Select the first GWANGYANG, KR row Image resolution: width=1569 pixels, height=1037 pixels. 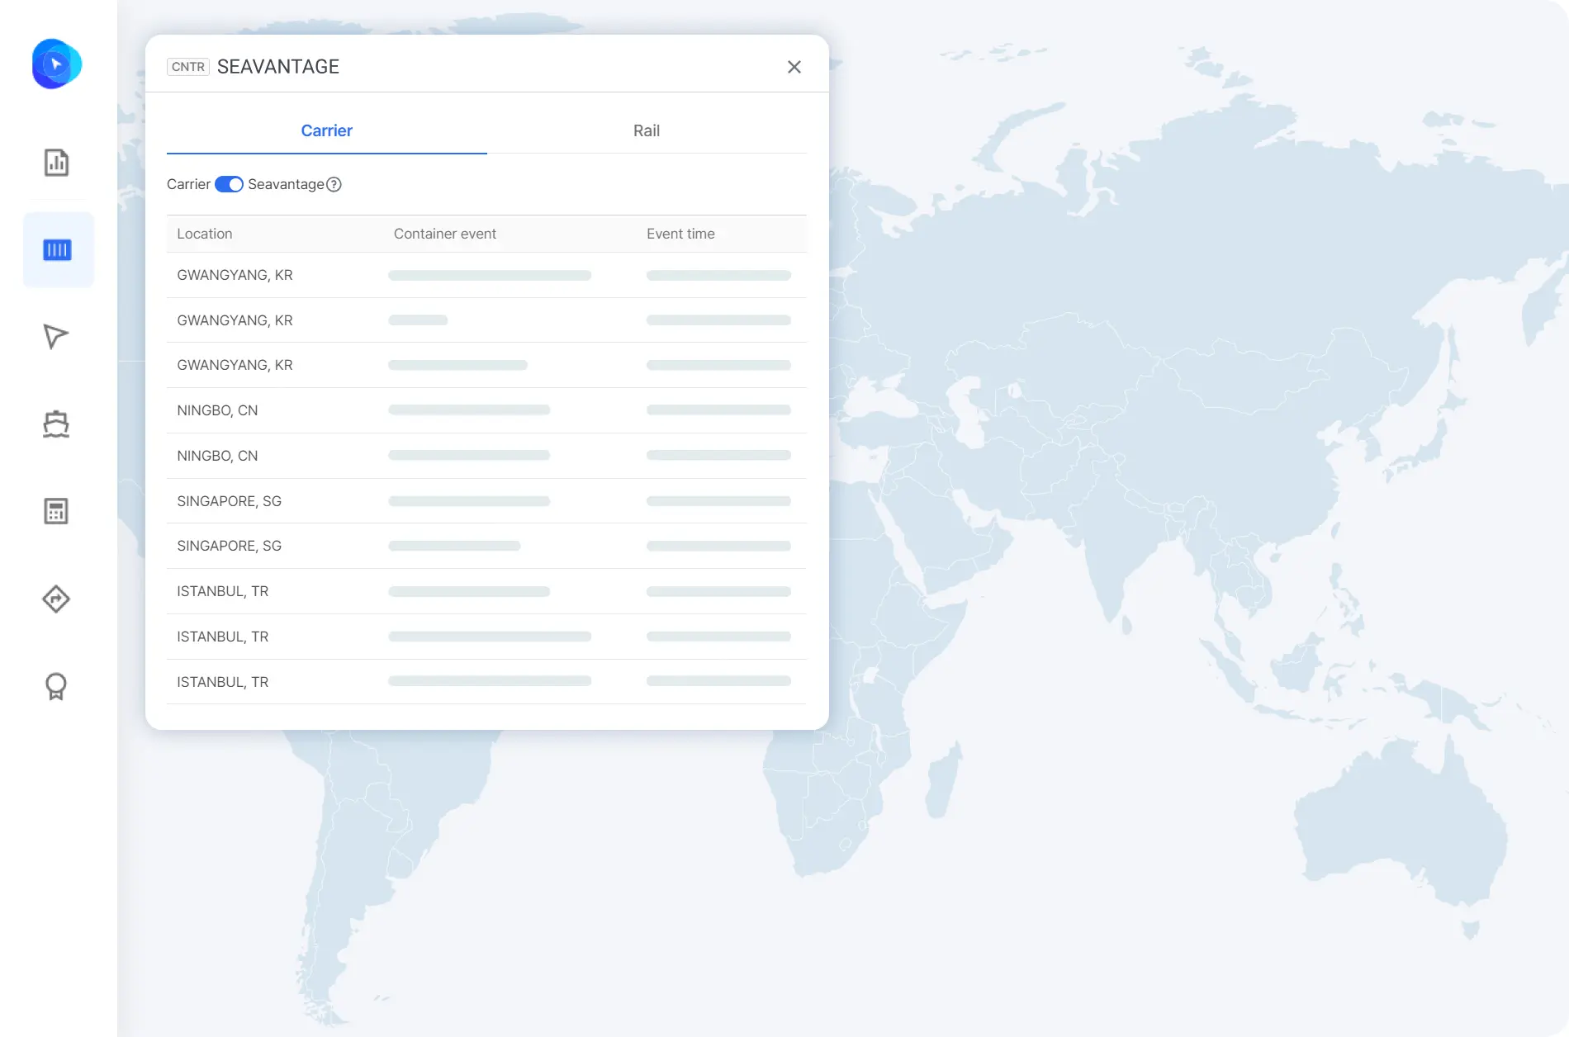(486, 275)
